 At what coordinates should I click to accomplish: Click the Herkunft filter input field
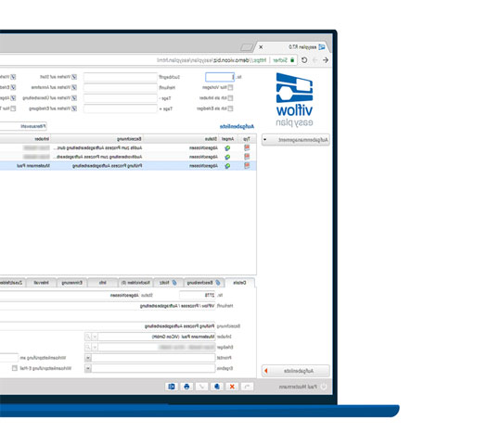point(121,87)
